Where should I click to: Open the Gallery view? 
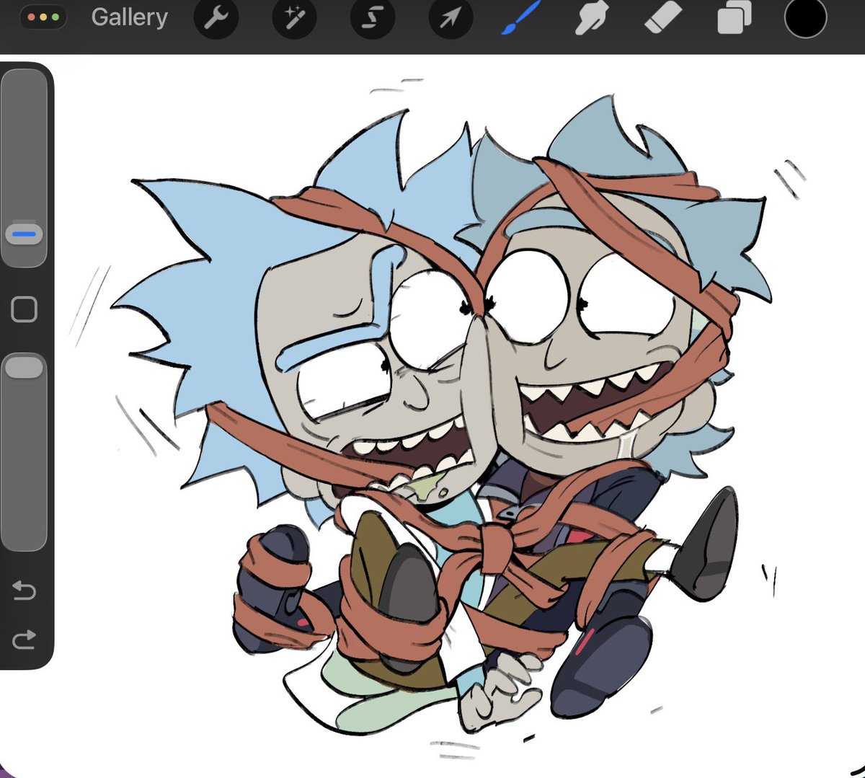tap(130, 17)
